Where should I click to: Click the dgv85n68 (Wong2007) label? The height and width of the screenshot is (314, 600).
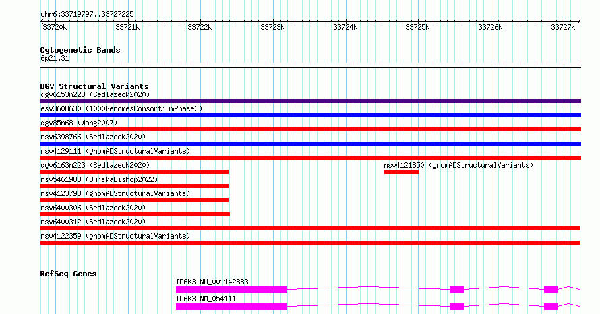(79, 123)
